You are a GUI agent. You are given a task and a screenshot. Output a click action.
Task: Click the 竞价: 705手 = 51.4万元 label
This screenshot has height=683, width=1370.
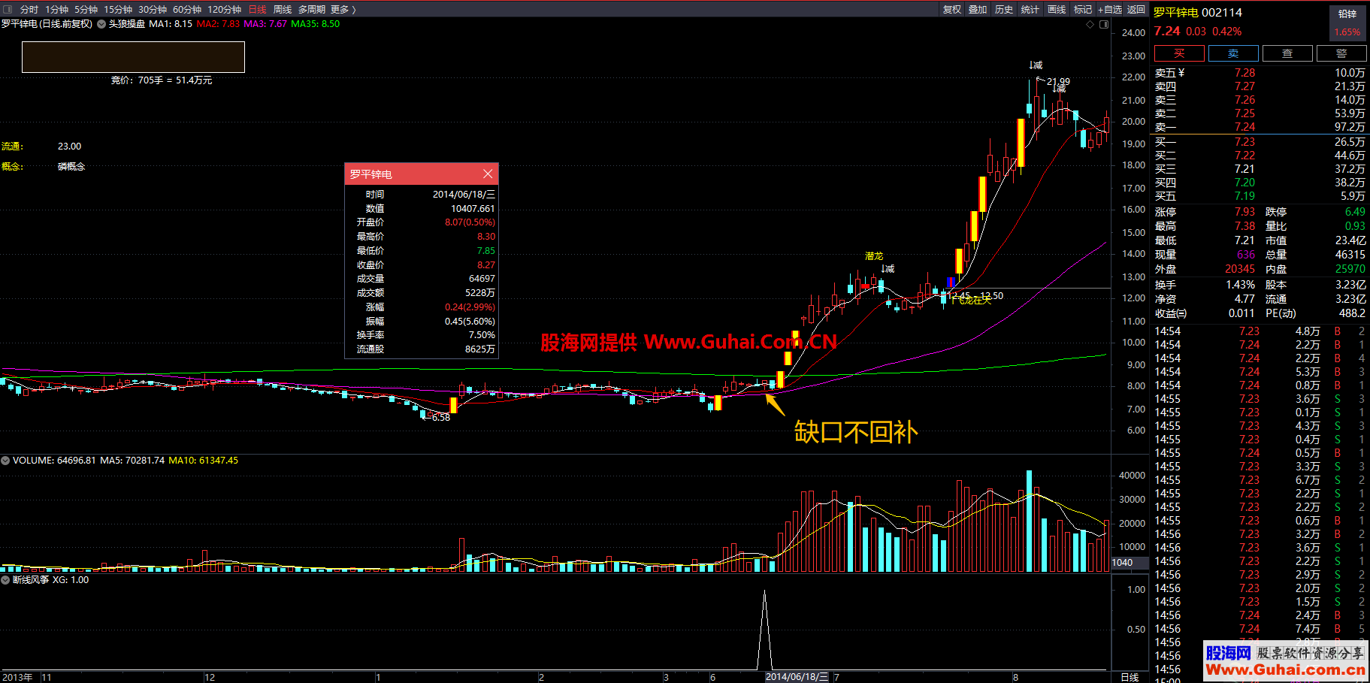coord(162,80)
